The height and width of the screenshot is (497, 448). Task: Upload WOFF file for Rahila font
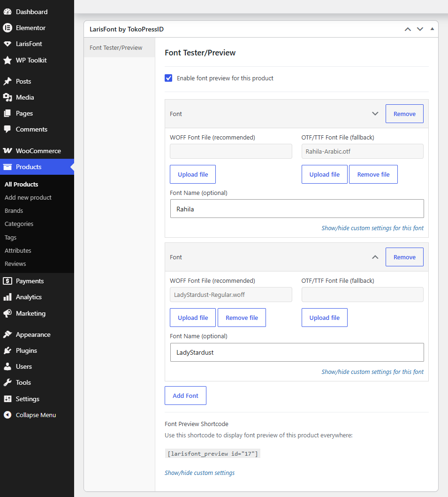193,174
